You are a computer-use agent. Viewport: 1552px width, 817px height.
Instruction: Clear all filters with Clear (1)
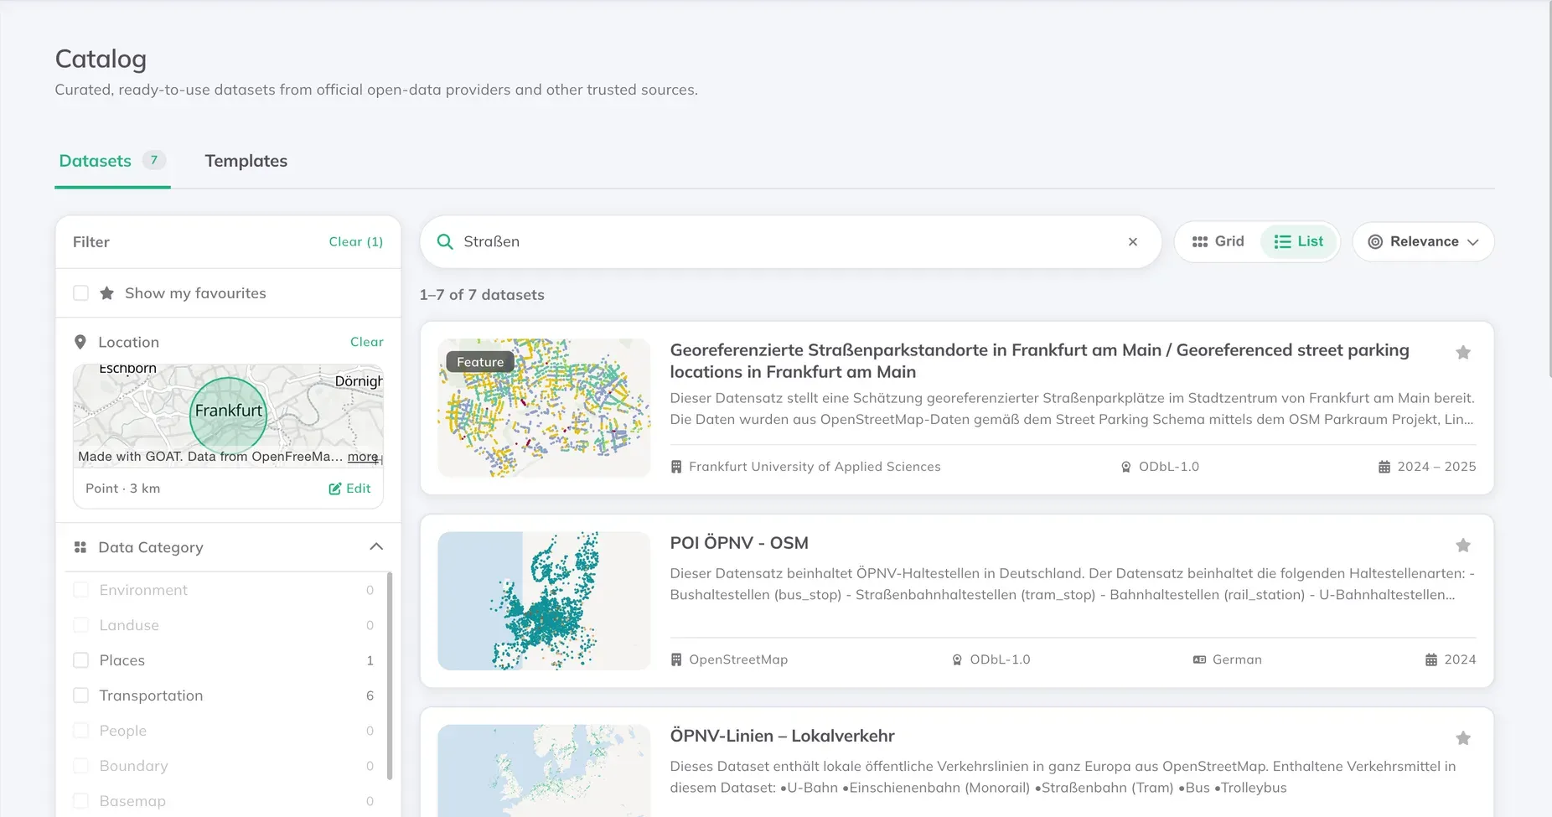(356, 241)
